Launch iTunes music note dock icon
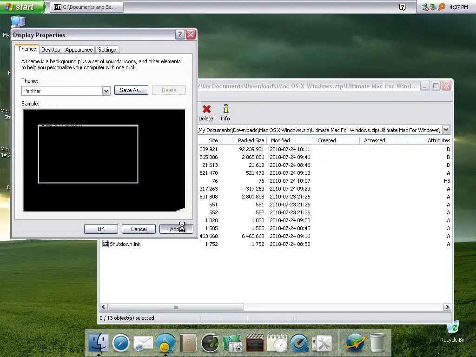Image resolution: width=476 pixels, height=357 pixels. [x=211, y=343]
